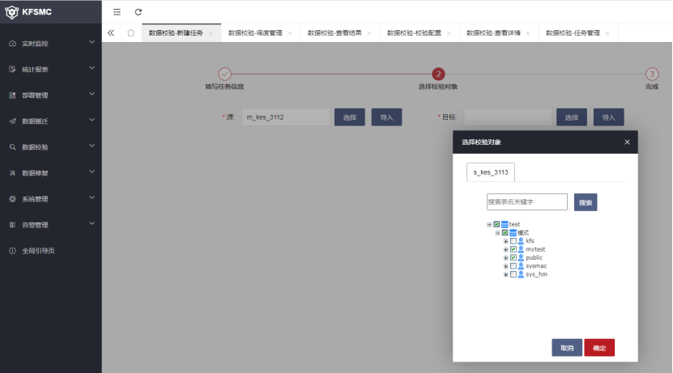
Task: Close the 数据校验-校验配置 tab
Action: pyautogui.click(x=449, y=33)
